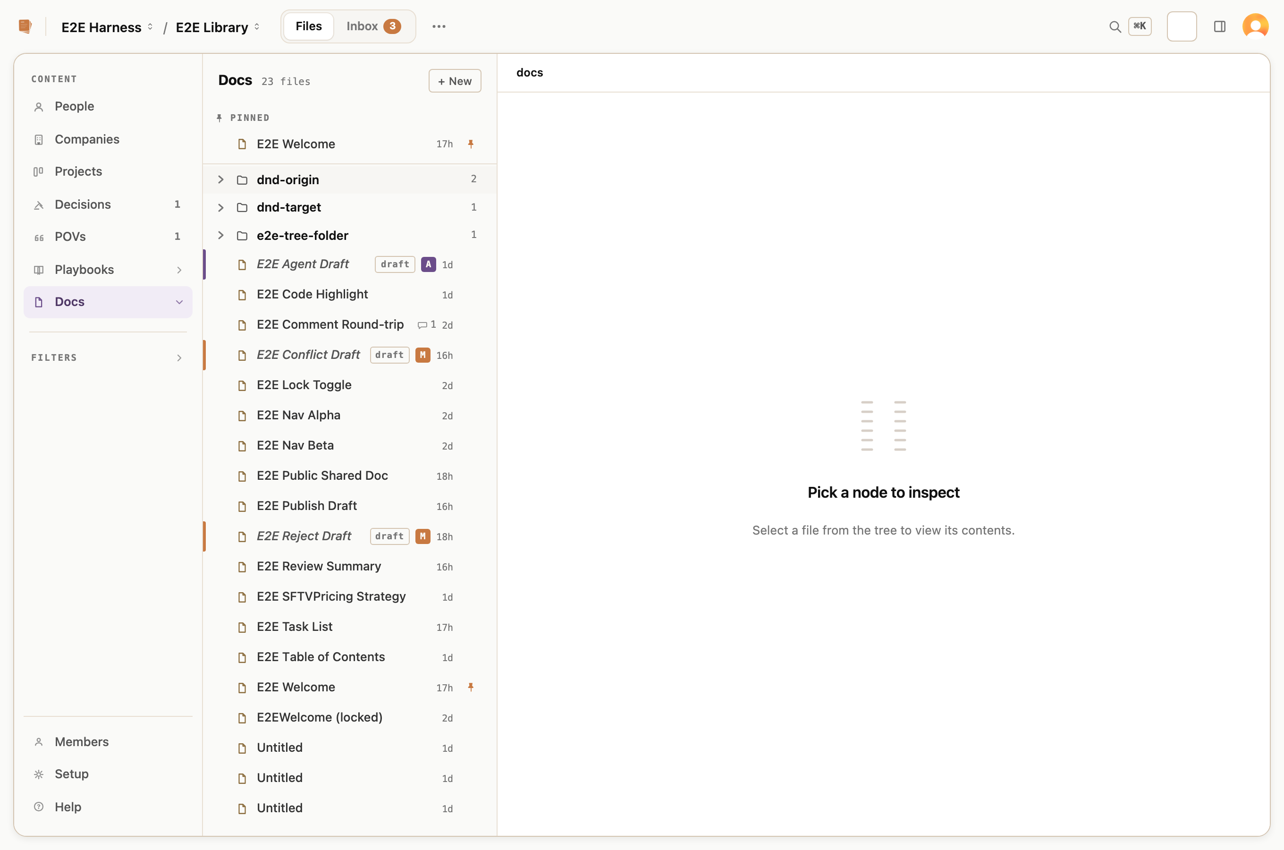Image resolution: width=1284 pixels, height=850 pixels.
Task: Open Setup settings
Action: pos(109,773)
